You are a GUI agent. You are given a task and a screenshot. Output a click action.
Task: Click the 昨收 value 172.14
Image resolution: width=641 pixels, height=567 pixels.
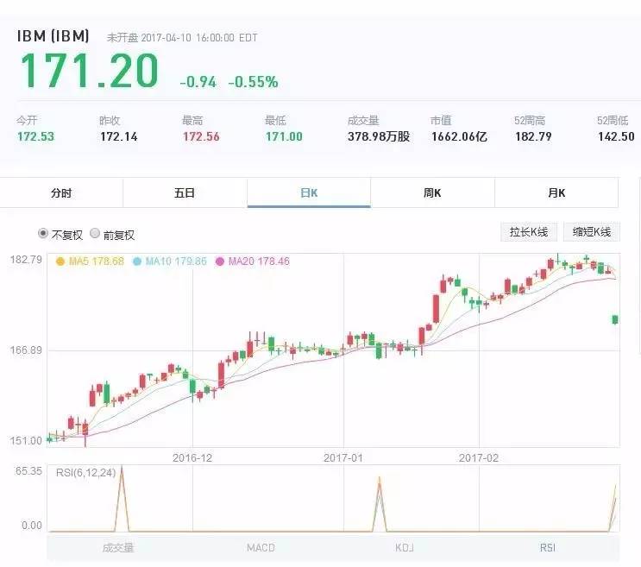(118, 136)
